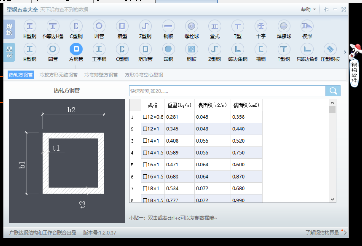
Task: Sort by 重量(kg/m) column header
Action: pos(179,105)
